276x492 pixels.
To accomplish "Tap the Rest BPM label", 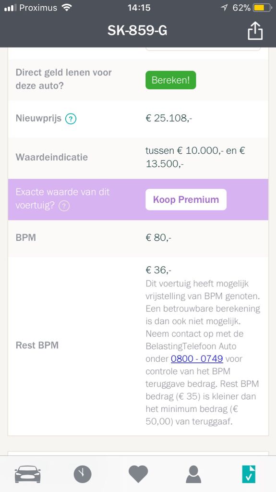I will pos(37,345).
